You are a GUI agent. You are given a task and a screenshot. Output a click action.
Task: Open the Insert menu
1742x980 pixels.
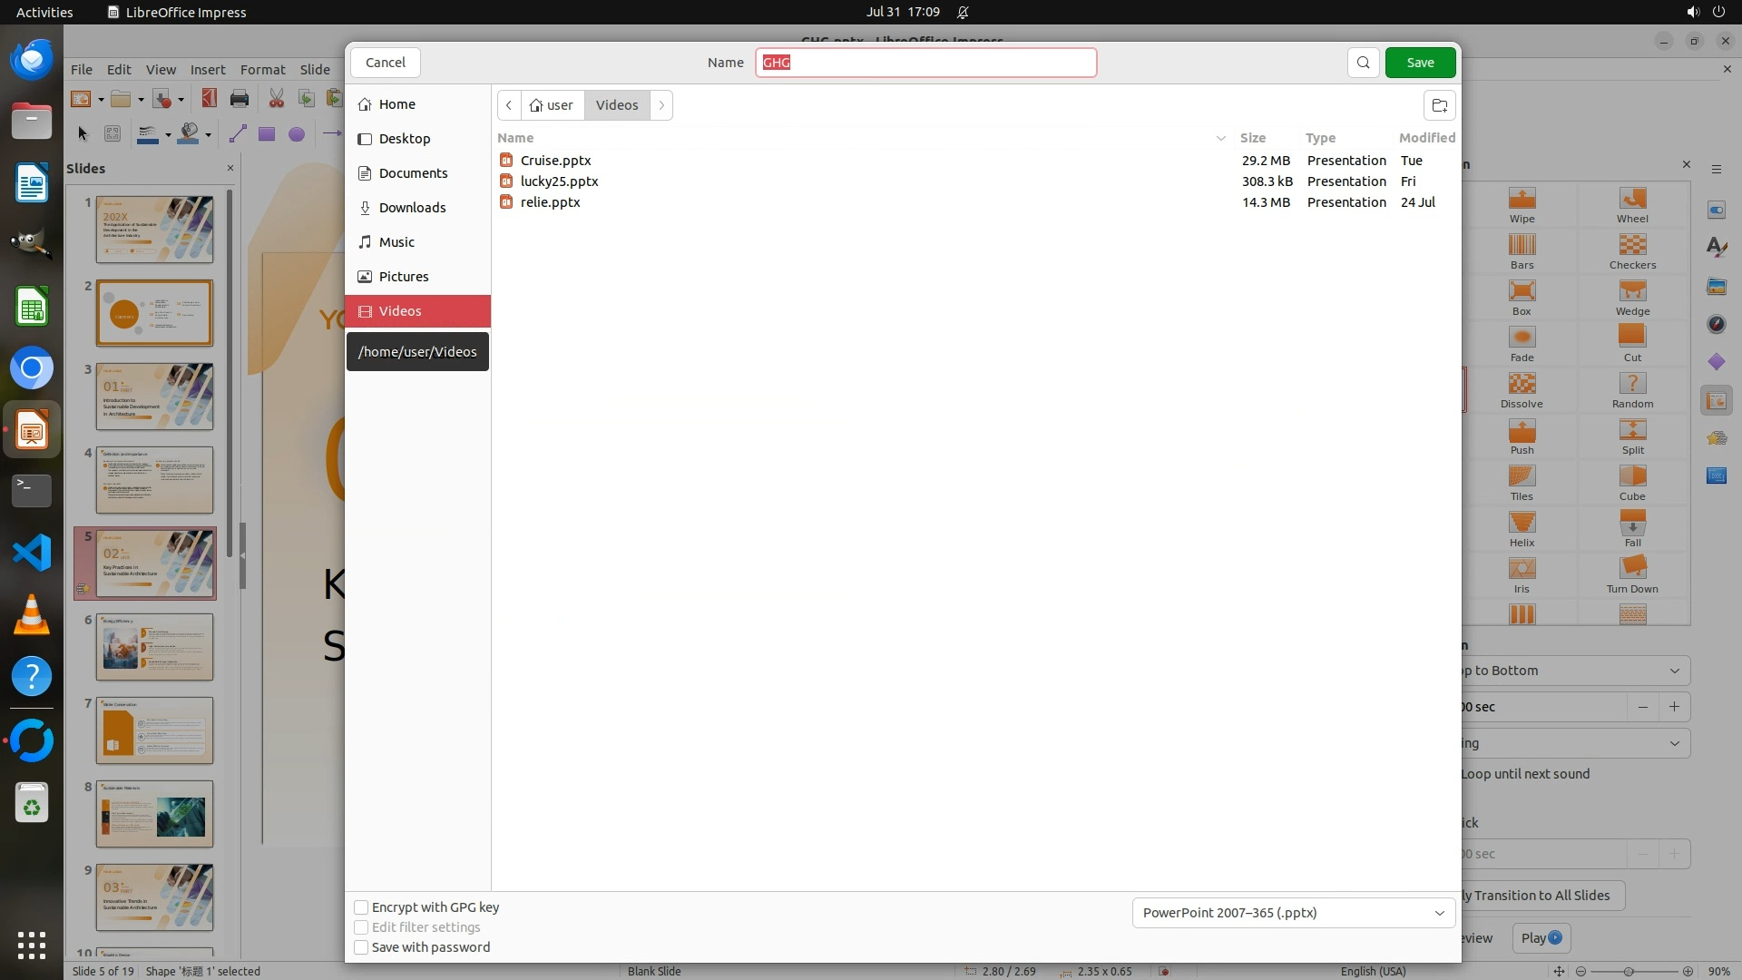[x=208, y=70]
